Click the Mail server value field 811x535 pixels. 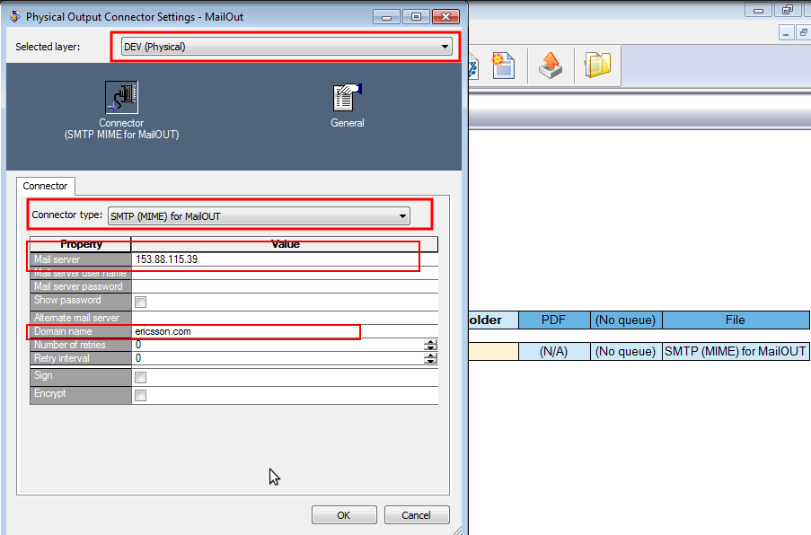269,259
